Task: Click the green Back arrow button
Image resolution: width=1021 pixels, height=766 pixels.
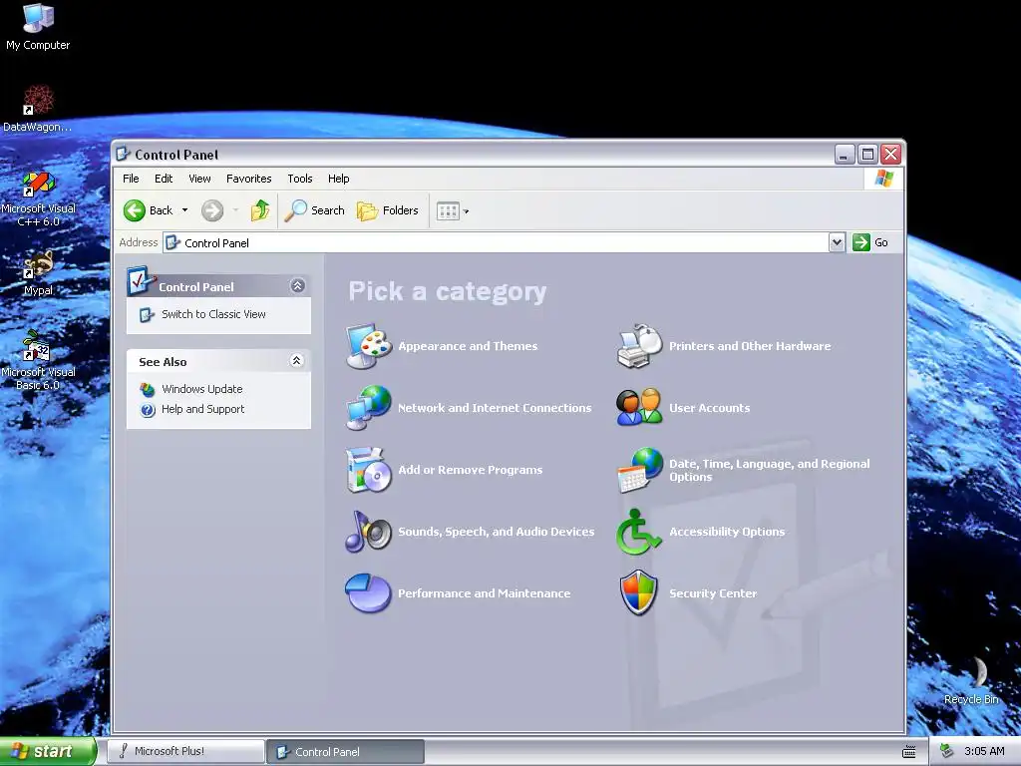Action: (x=135, y=210)
